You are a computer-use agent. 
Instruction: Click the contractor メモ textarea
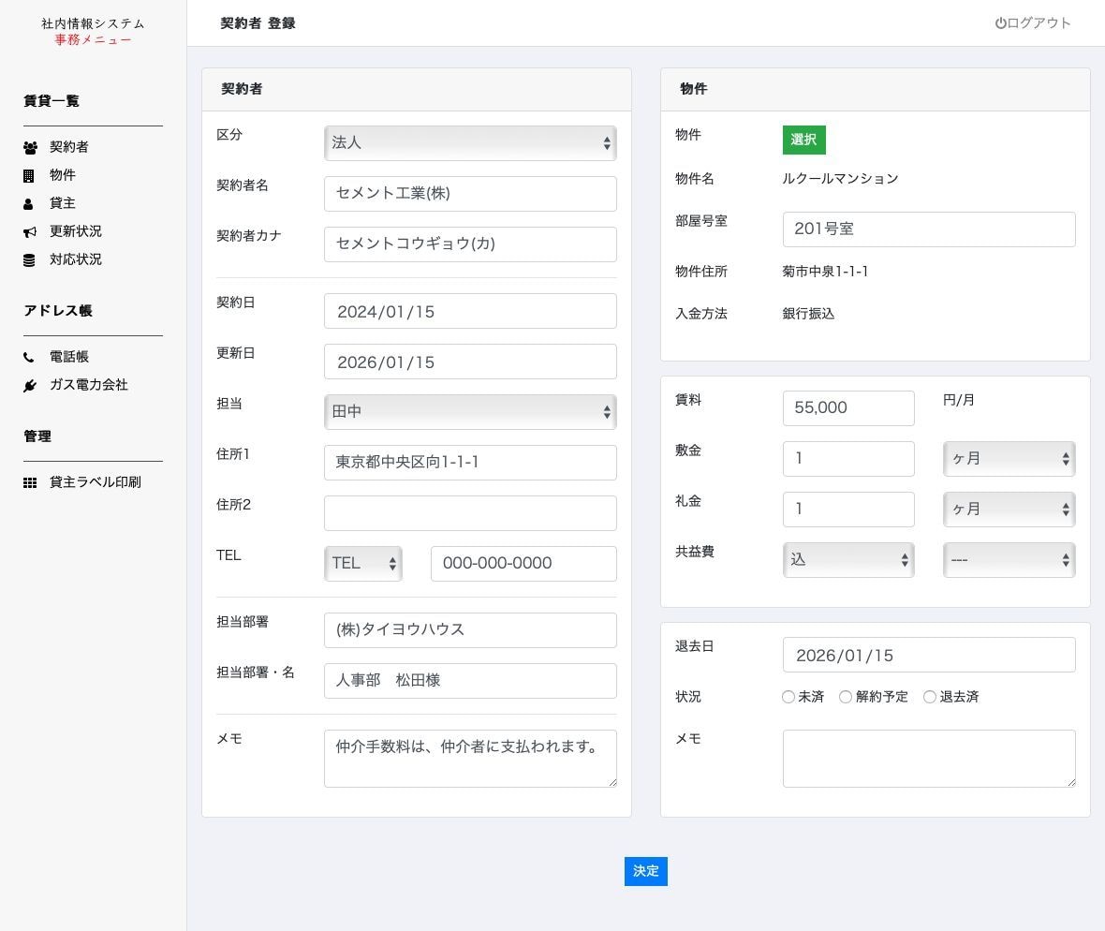[470, 759]
